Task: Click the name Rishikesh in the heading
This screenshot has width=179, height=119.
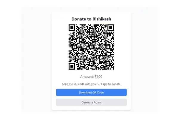Action: pyautogui.click(x=102, y=19)
